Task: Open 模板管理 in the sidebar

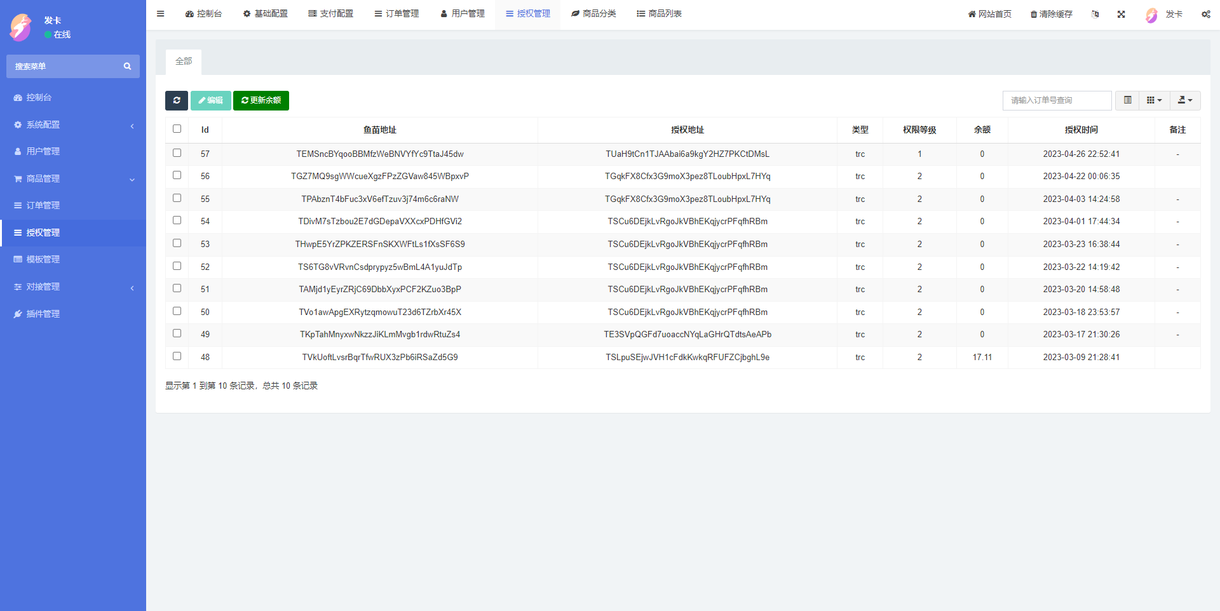Action: click(x=43, y=260)
